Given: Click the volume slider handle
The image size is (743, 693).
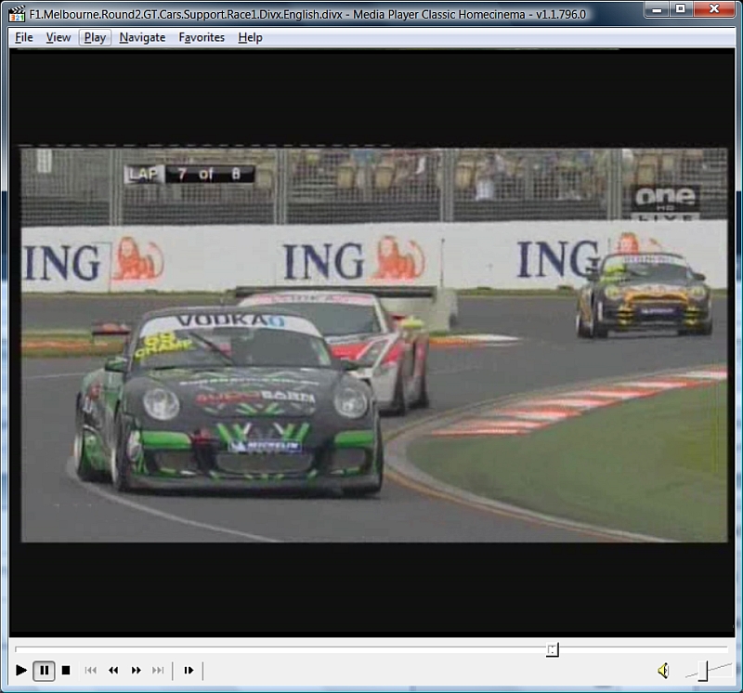Looking at the screenshot, I should click(x=705, y=669).
